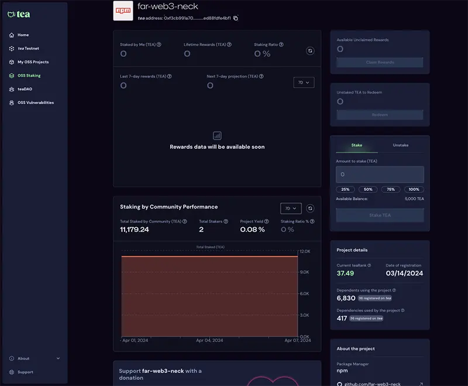Expand the About menu chevron
This screenshot has width=468, height=386.
58,359
